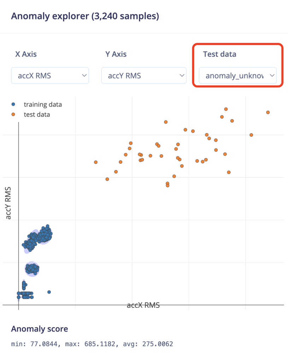Click the largest upper blue training cluster
Image resolution: width=288 pixels, height=353 pixels.
tap(45, 235)
